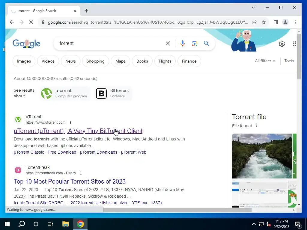Screen dimensions: 307x230
Task: Filter results by Finance
Action: click(x=189, y=61)
